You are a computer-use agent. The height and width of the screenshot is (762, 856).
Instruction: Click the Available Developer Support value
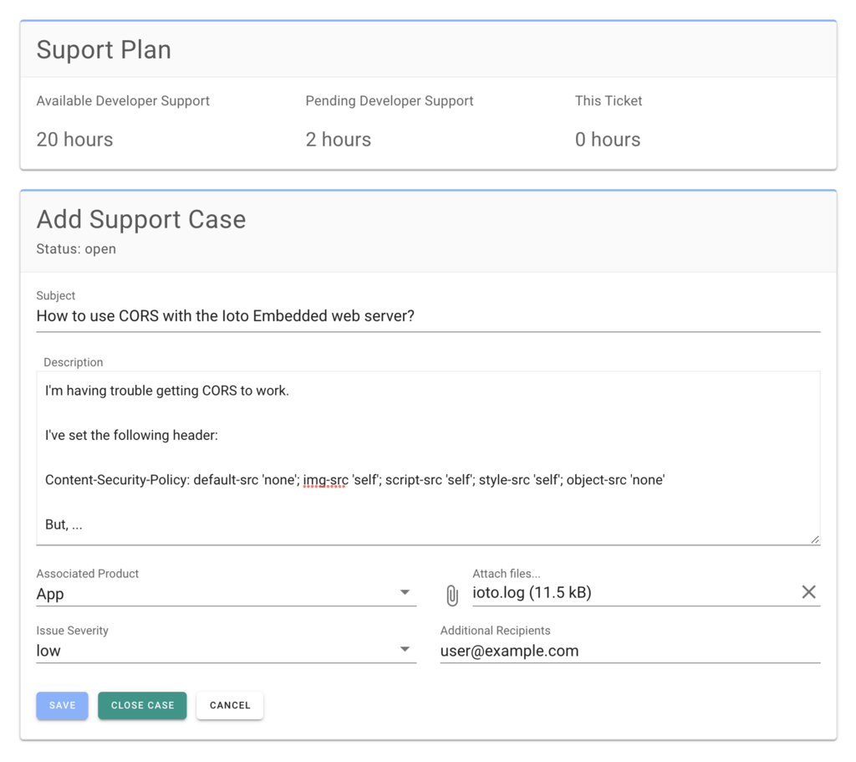74,140
